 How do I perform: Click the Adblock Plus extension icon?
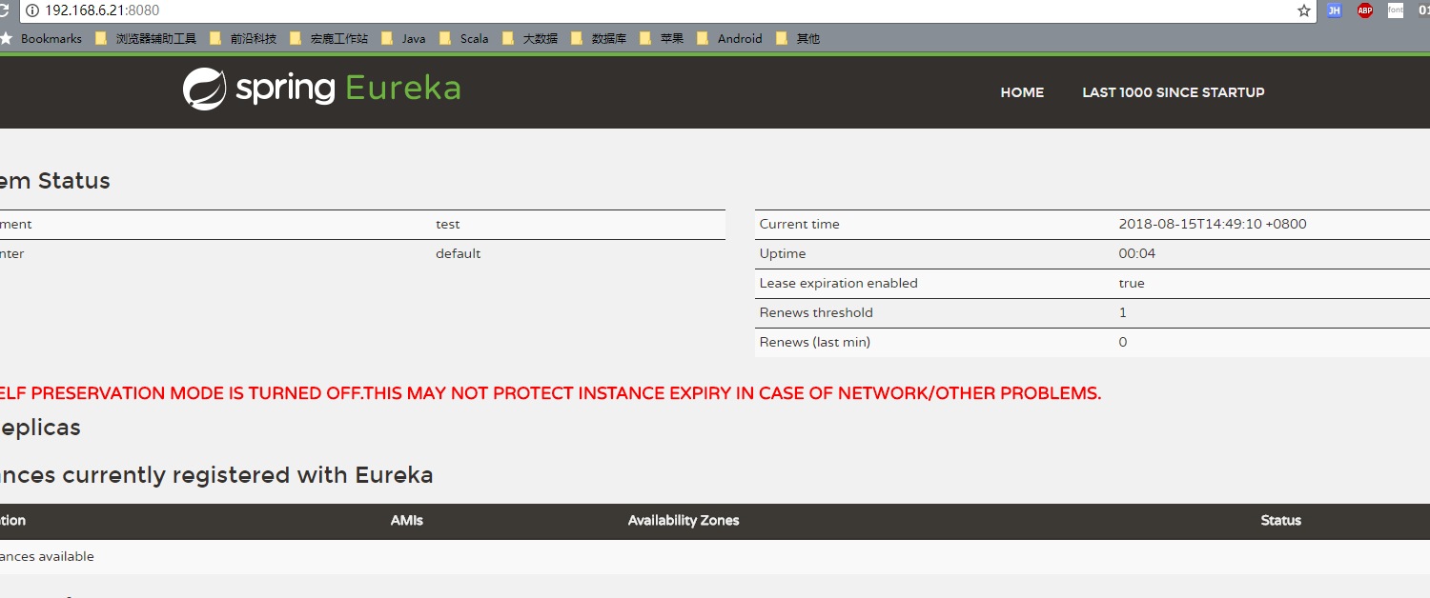(1364, 10)
